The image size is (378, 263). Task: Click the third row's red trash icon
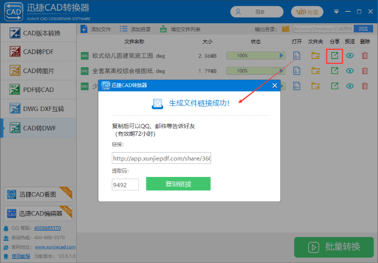(x=364, y=86)
